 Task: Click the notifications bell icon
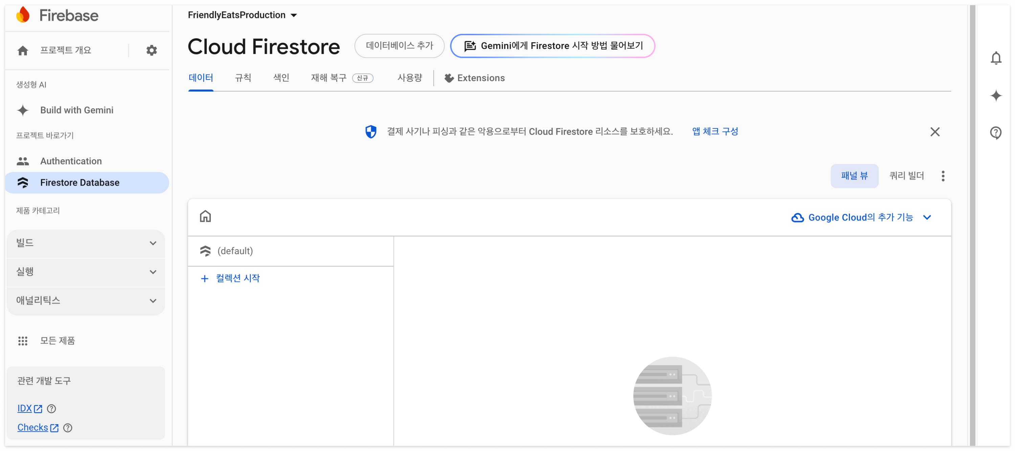click(x=996, y=58)
